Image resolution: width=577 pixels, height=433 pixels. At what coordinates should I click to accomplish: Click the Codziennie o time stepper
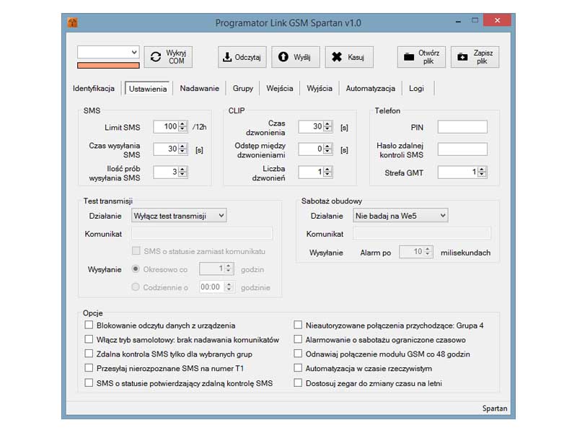tap(229, 287)
